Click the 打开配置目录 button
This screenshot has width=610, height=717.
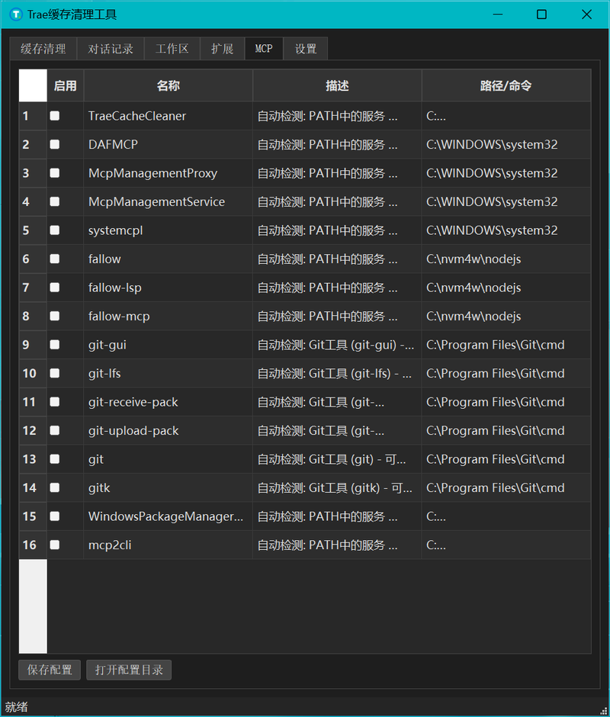(129, 670)
